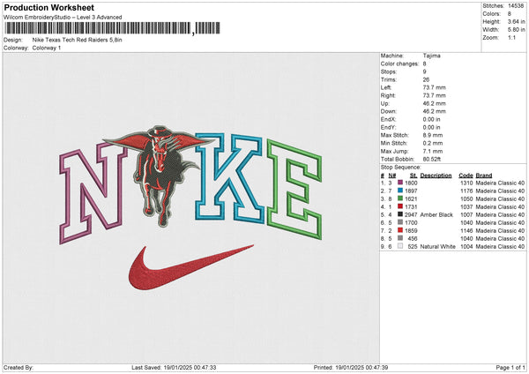The image size is (529, 374).
Task: Click the barcode under the worksheet title
Action: coord(112,28)
